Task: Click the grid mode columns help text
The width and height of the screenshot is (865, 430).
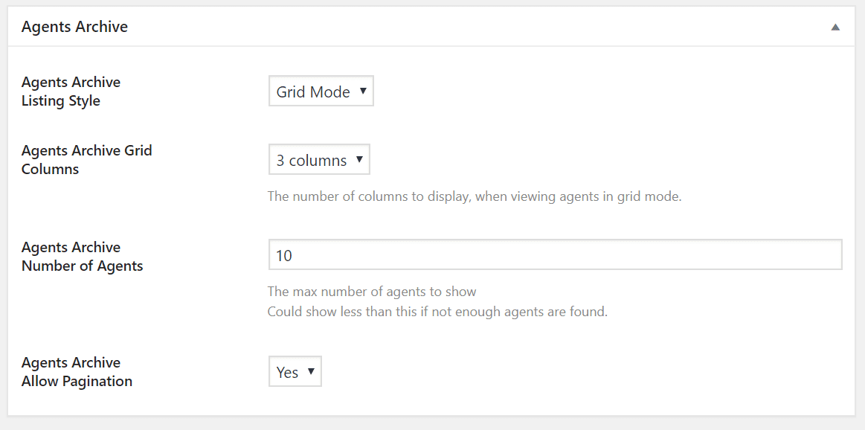Action: click(475, 196)
